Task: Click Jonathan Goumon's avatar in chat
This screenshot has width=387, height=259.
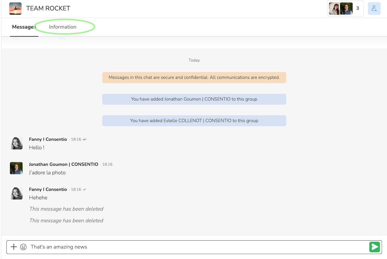Action: 16,168
